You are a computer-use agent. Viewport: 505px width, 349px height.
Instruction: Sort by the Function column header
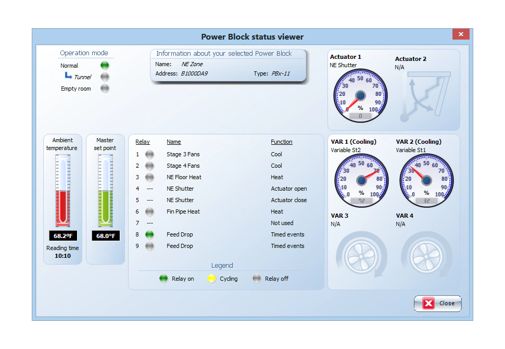281,142
